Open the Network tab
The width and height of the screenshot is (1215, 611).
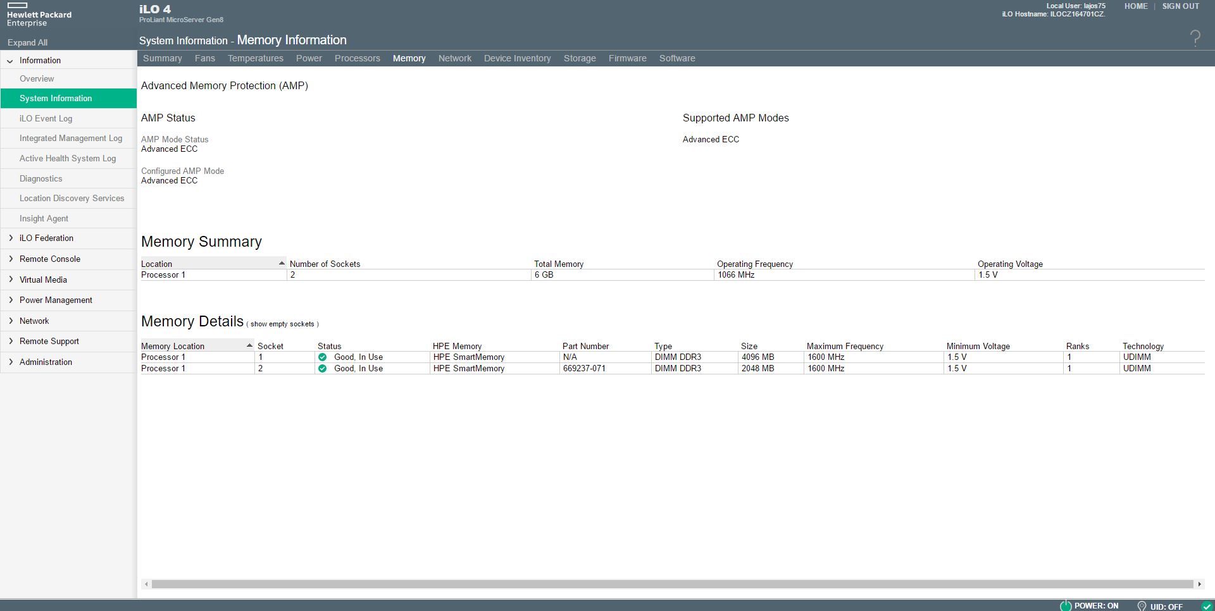(x=455, y=58)
